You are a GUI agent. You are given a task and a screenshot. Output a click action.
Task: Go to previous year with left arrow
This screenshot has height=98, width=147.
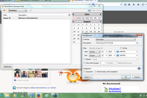(73, 14)
